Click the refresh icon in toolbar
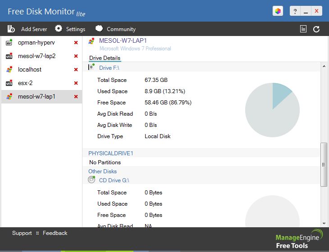The image size is (329, 252). click(316, 29)
